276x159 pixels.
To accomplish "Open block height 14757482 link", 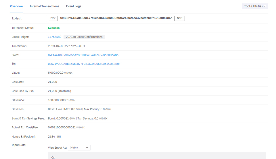I will tap(55, 37).
